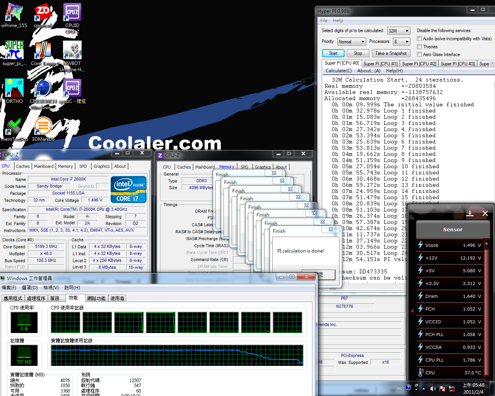
Task: Close the Sensor monitor panel with the X icon
Action: tap(485, 213)
